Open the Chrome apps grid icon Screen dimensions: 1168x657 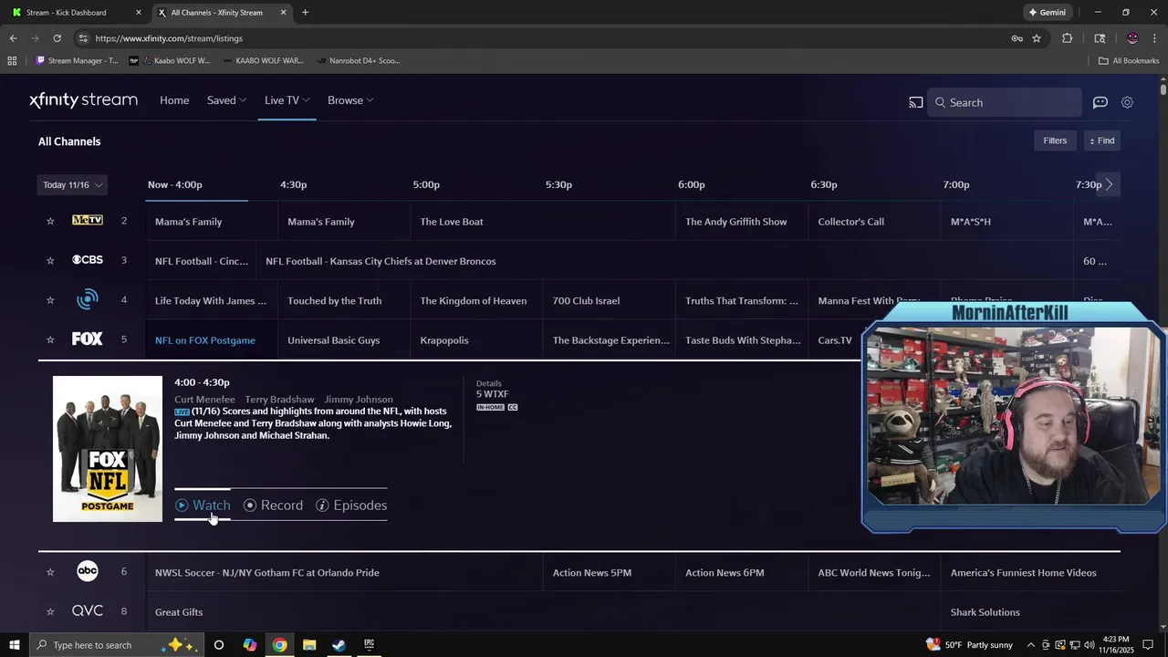point(12,61)
